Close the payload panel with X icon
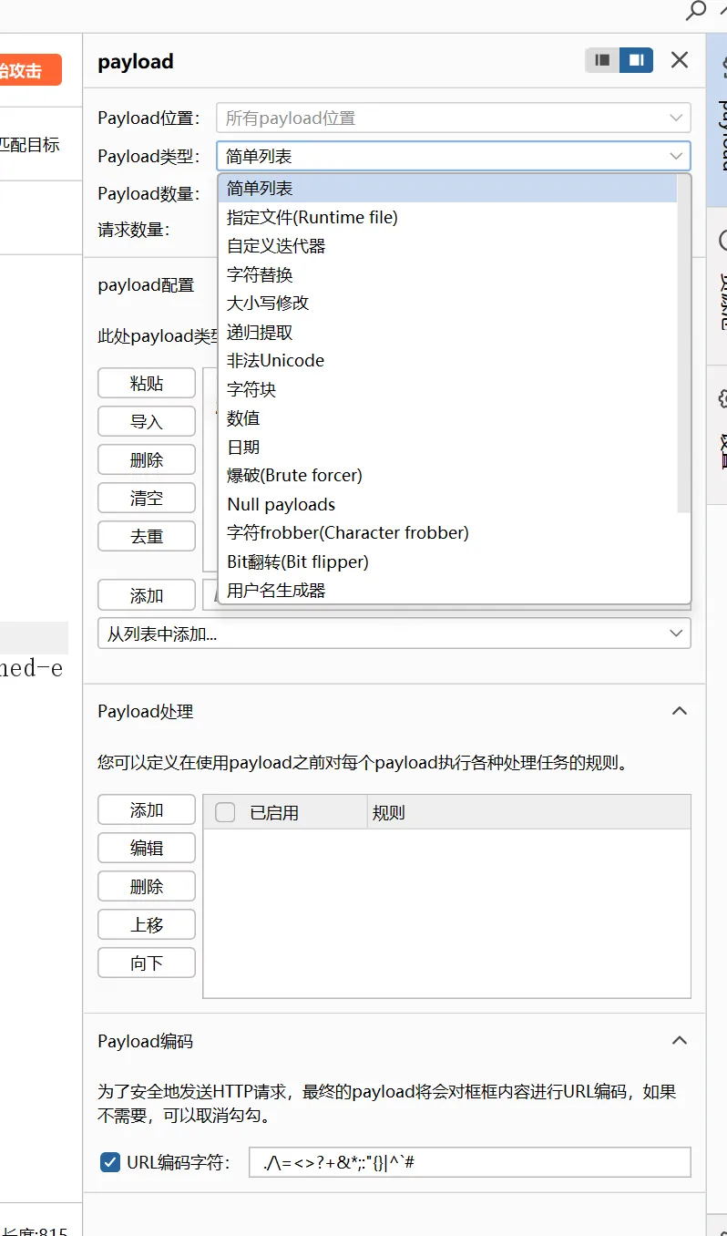727x1236 pixels. pyautogui.click(x=680, y=60)
